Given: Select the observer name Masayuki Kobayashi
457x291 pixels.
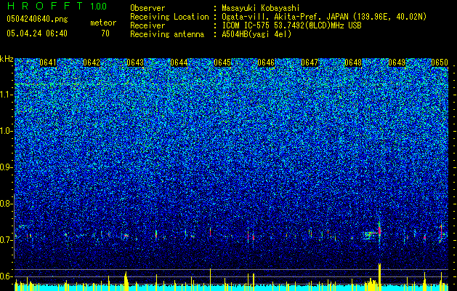Looking at the screenshot, I should point(261,8).
